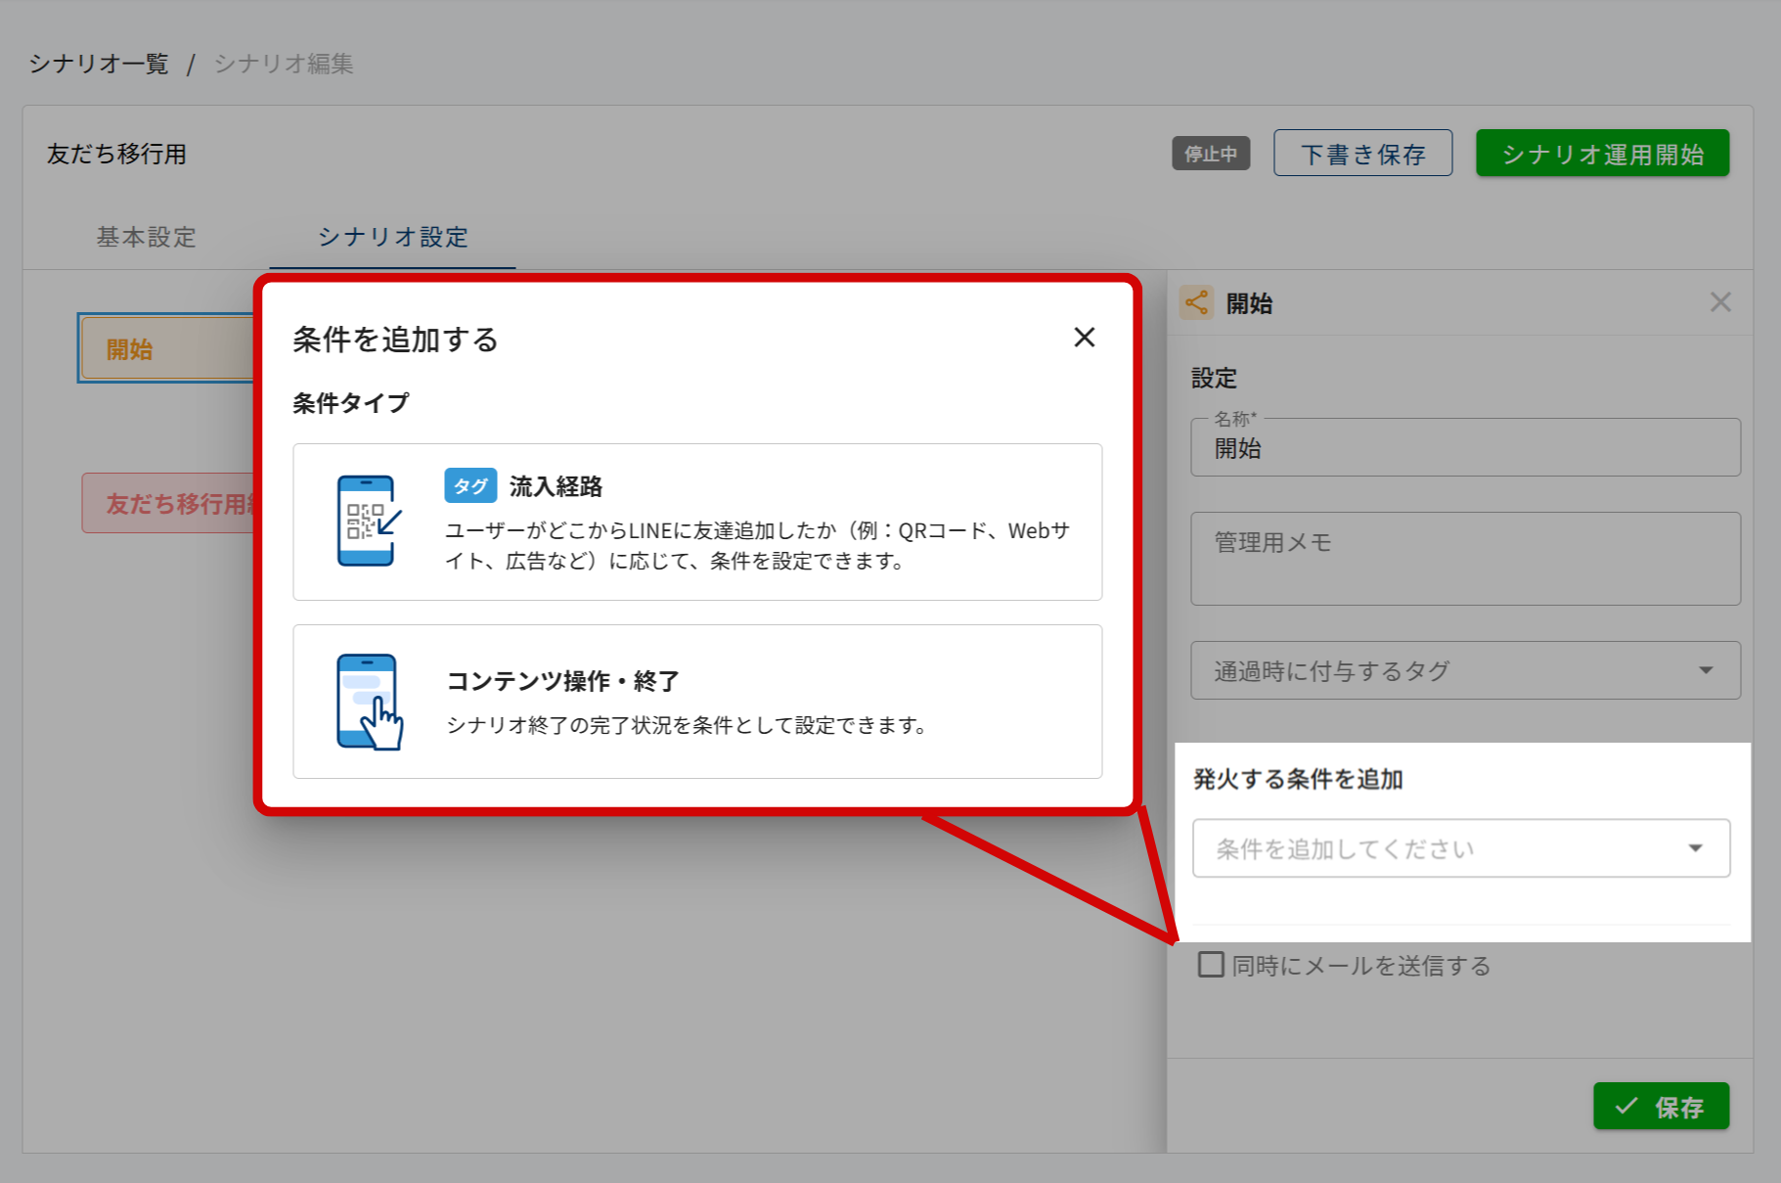Go to シナリオ一覧 breadcrumb link

pyautogui.click(x=99, y=64)
